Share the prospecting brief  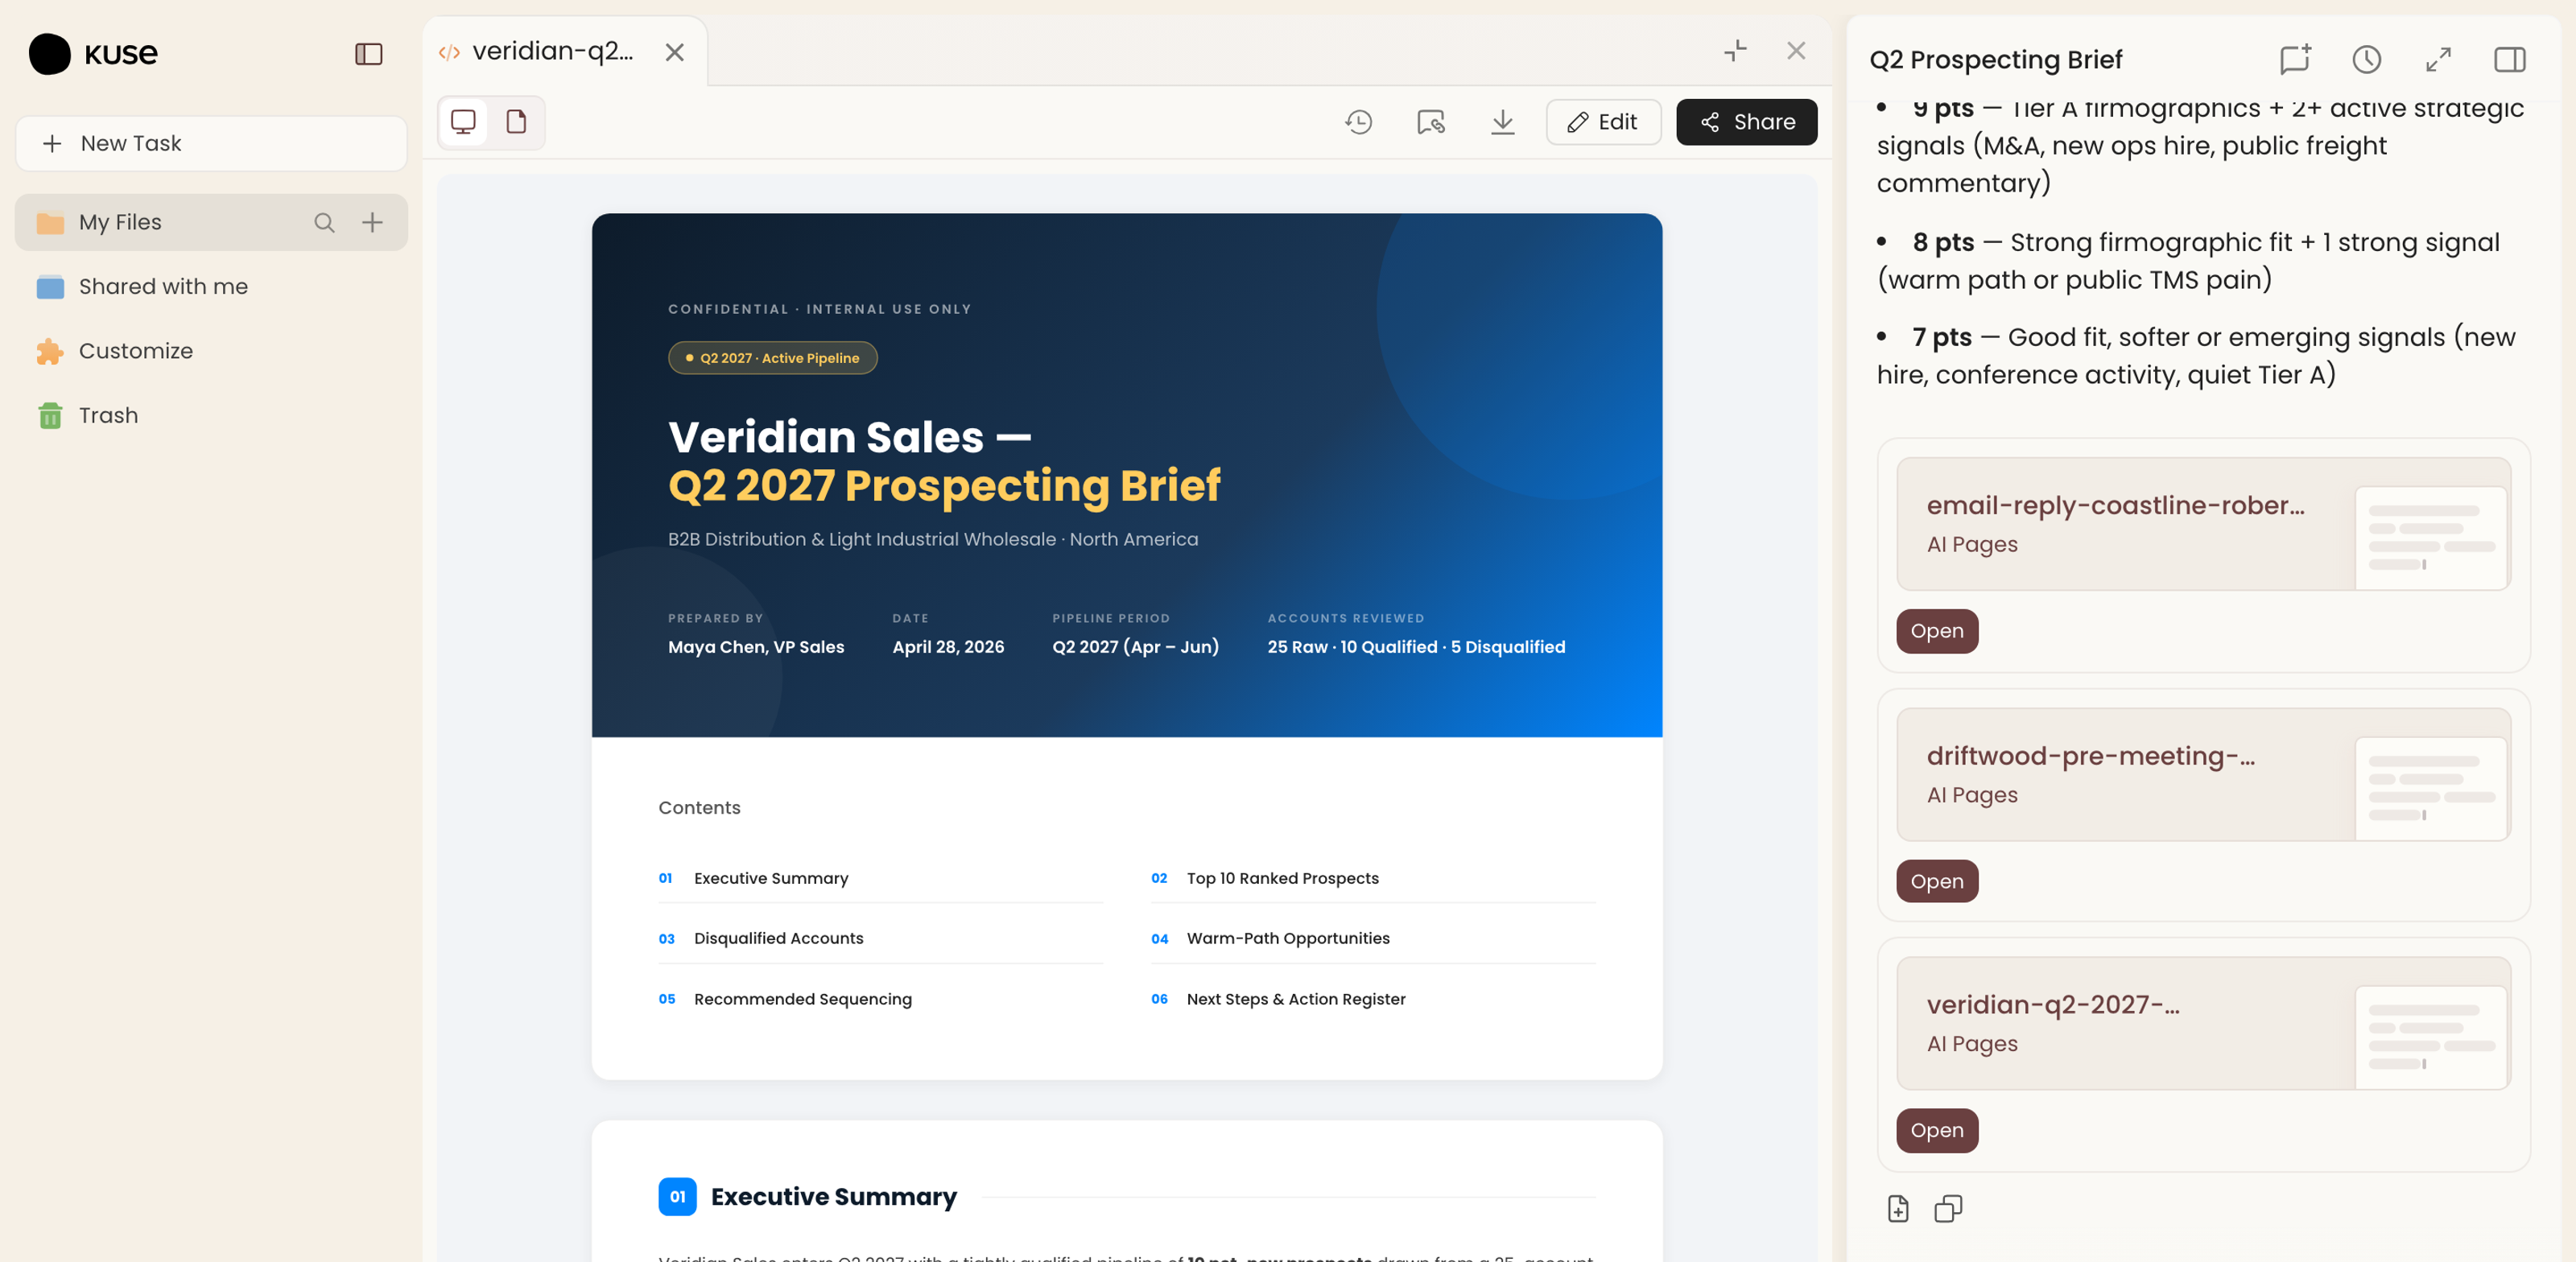point(1746,122)
